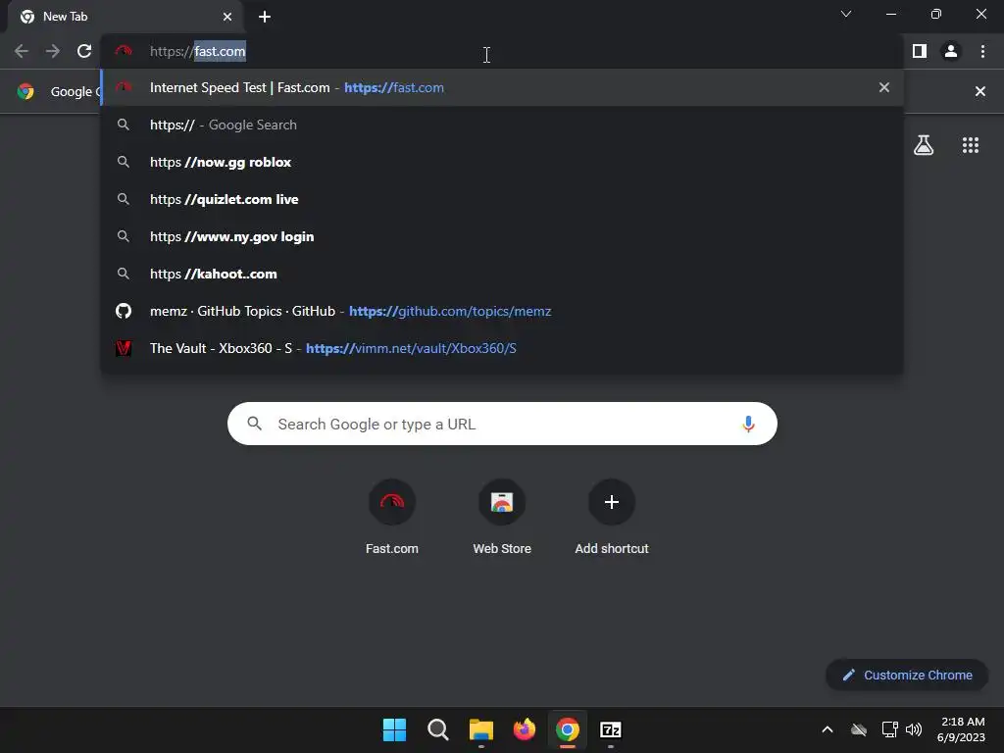1004x753 pixels.
Task: Choose the 'https //www.ny.gov login' suggestion
Action: click(x=502, y=236)
